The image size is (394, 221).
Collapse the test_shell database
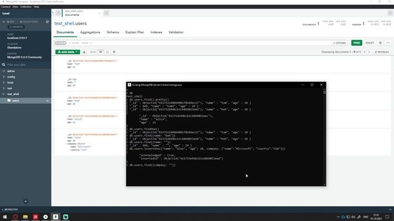(4, 94)
